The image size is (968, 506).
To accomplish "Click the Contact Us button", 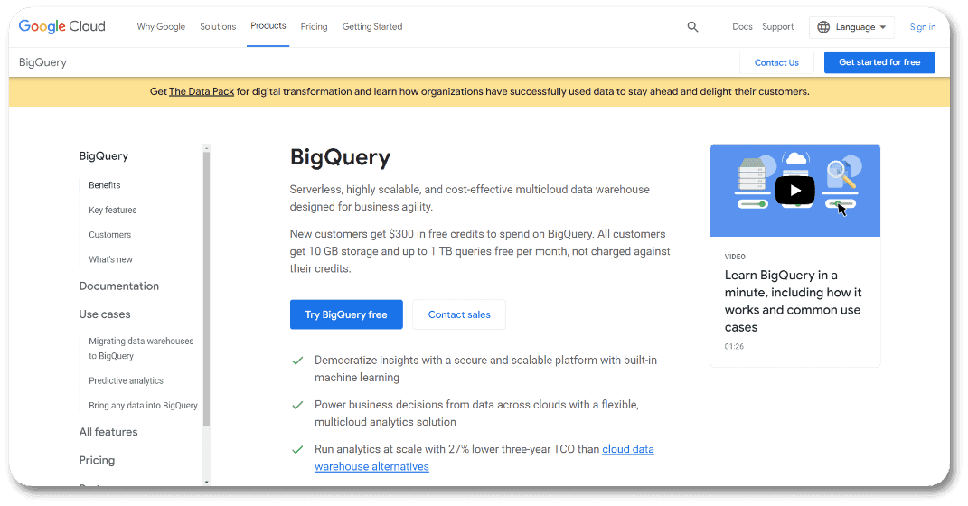I will click(776, 62).
